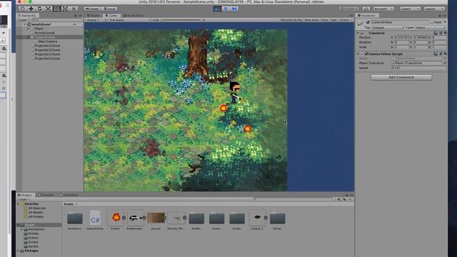The width and height of the screenshot is (457, 257).
Task: Select the Scripts folder in project tree
Action: click(x=33, y=242)
